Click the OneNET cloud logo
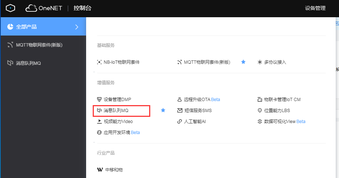 (x=44, y=8)
